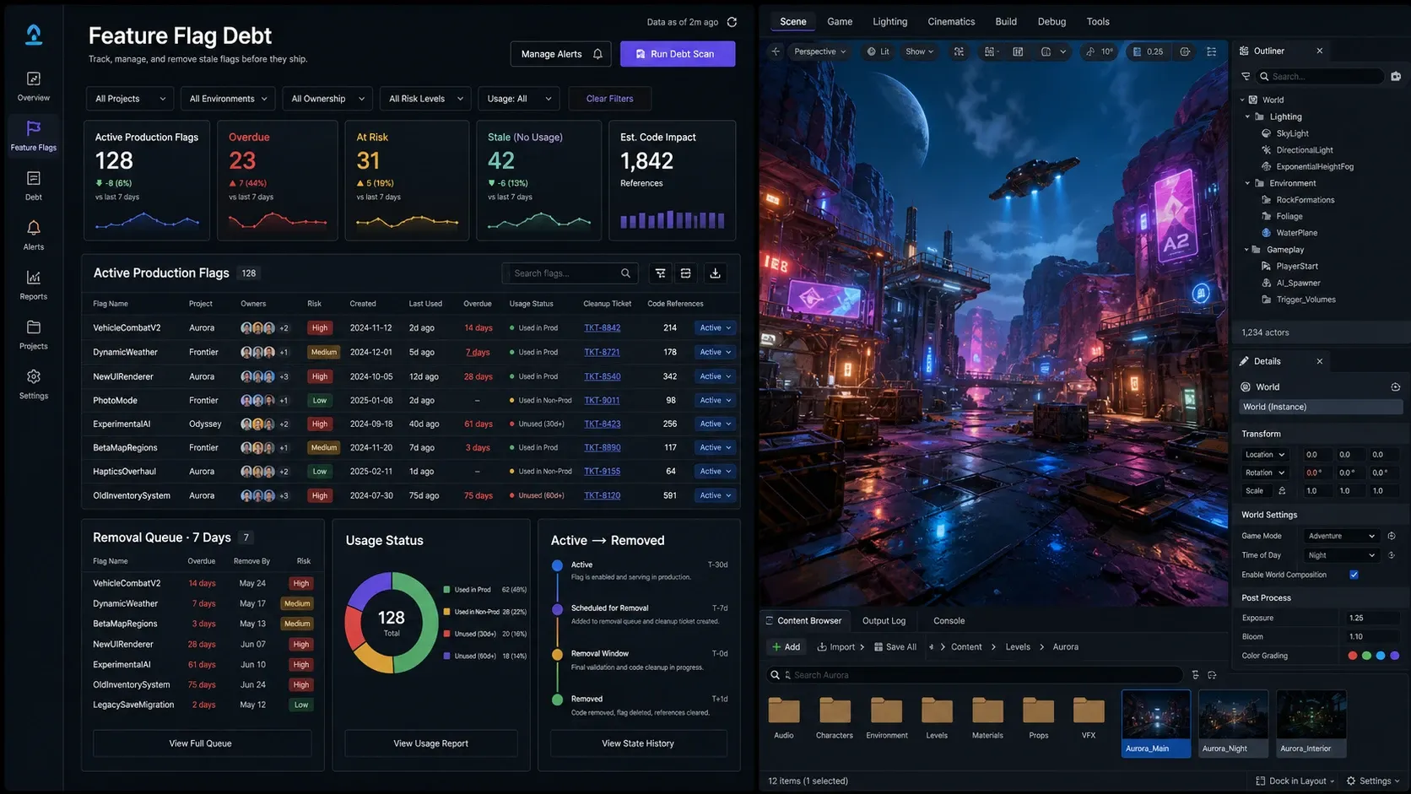Image resolution: width=1411 pixels, height=794 pixels.
Task: Click the Run Debt Scan button
Action: (x=677, y=54)
